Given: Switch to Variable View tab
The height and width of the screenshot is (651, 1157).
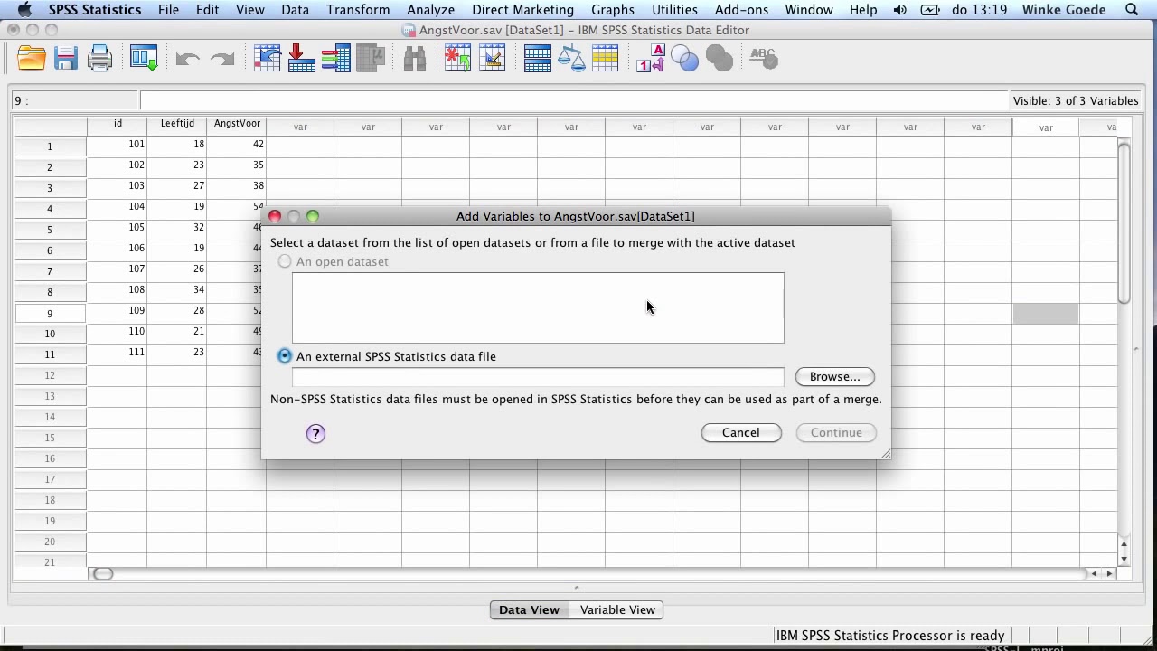Looking at the screenshot, I should point(617,610).
